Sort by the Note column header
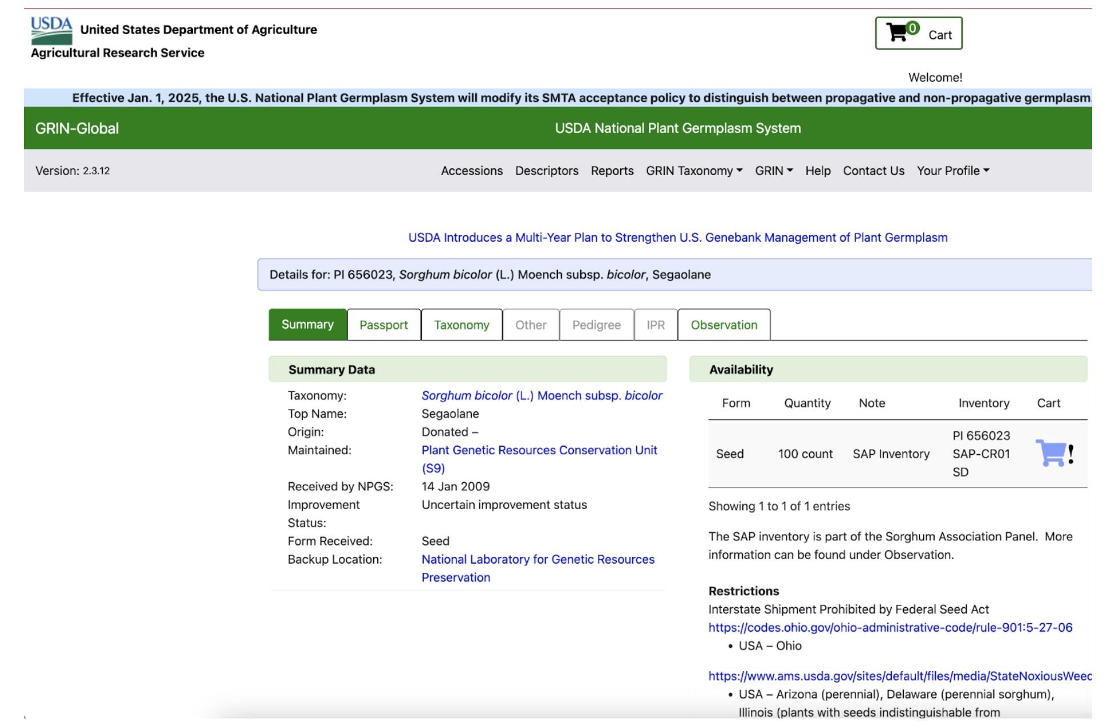This screenshot has width=1107, height=727. tap(871, 403)
